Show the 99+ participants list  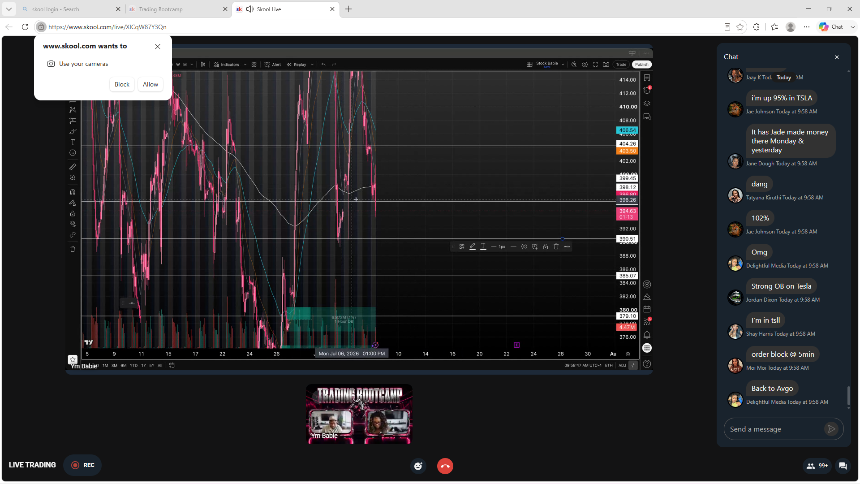(817, 466)
